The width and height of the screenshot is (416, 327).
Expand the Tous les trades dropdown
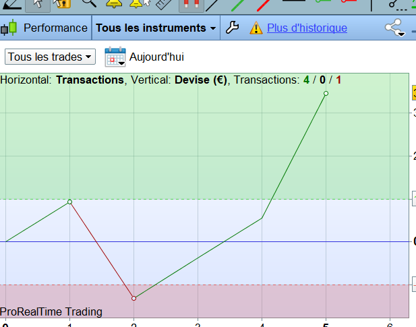coord(50,57)
